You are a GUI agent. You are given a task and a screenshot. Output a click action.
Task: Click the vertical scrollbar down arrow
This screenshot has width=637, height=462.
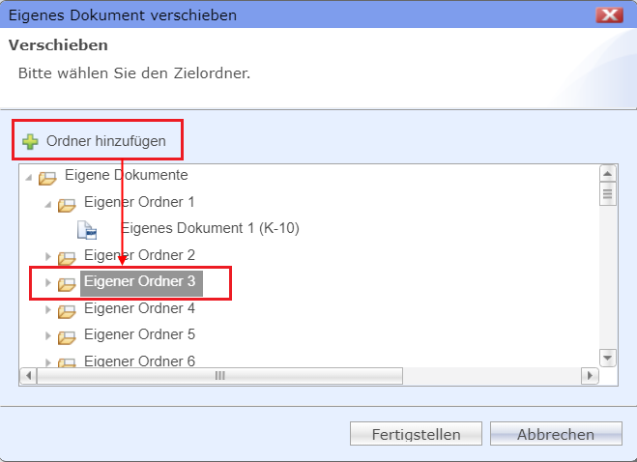[608, 358]
